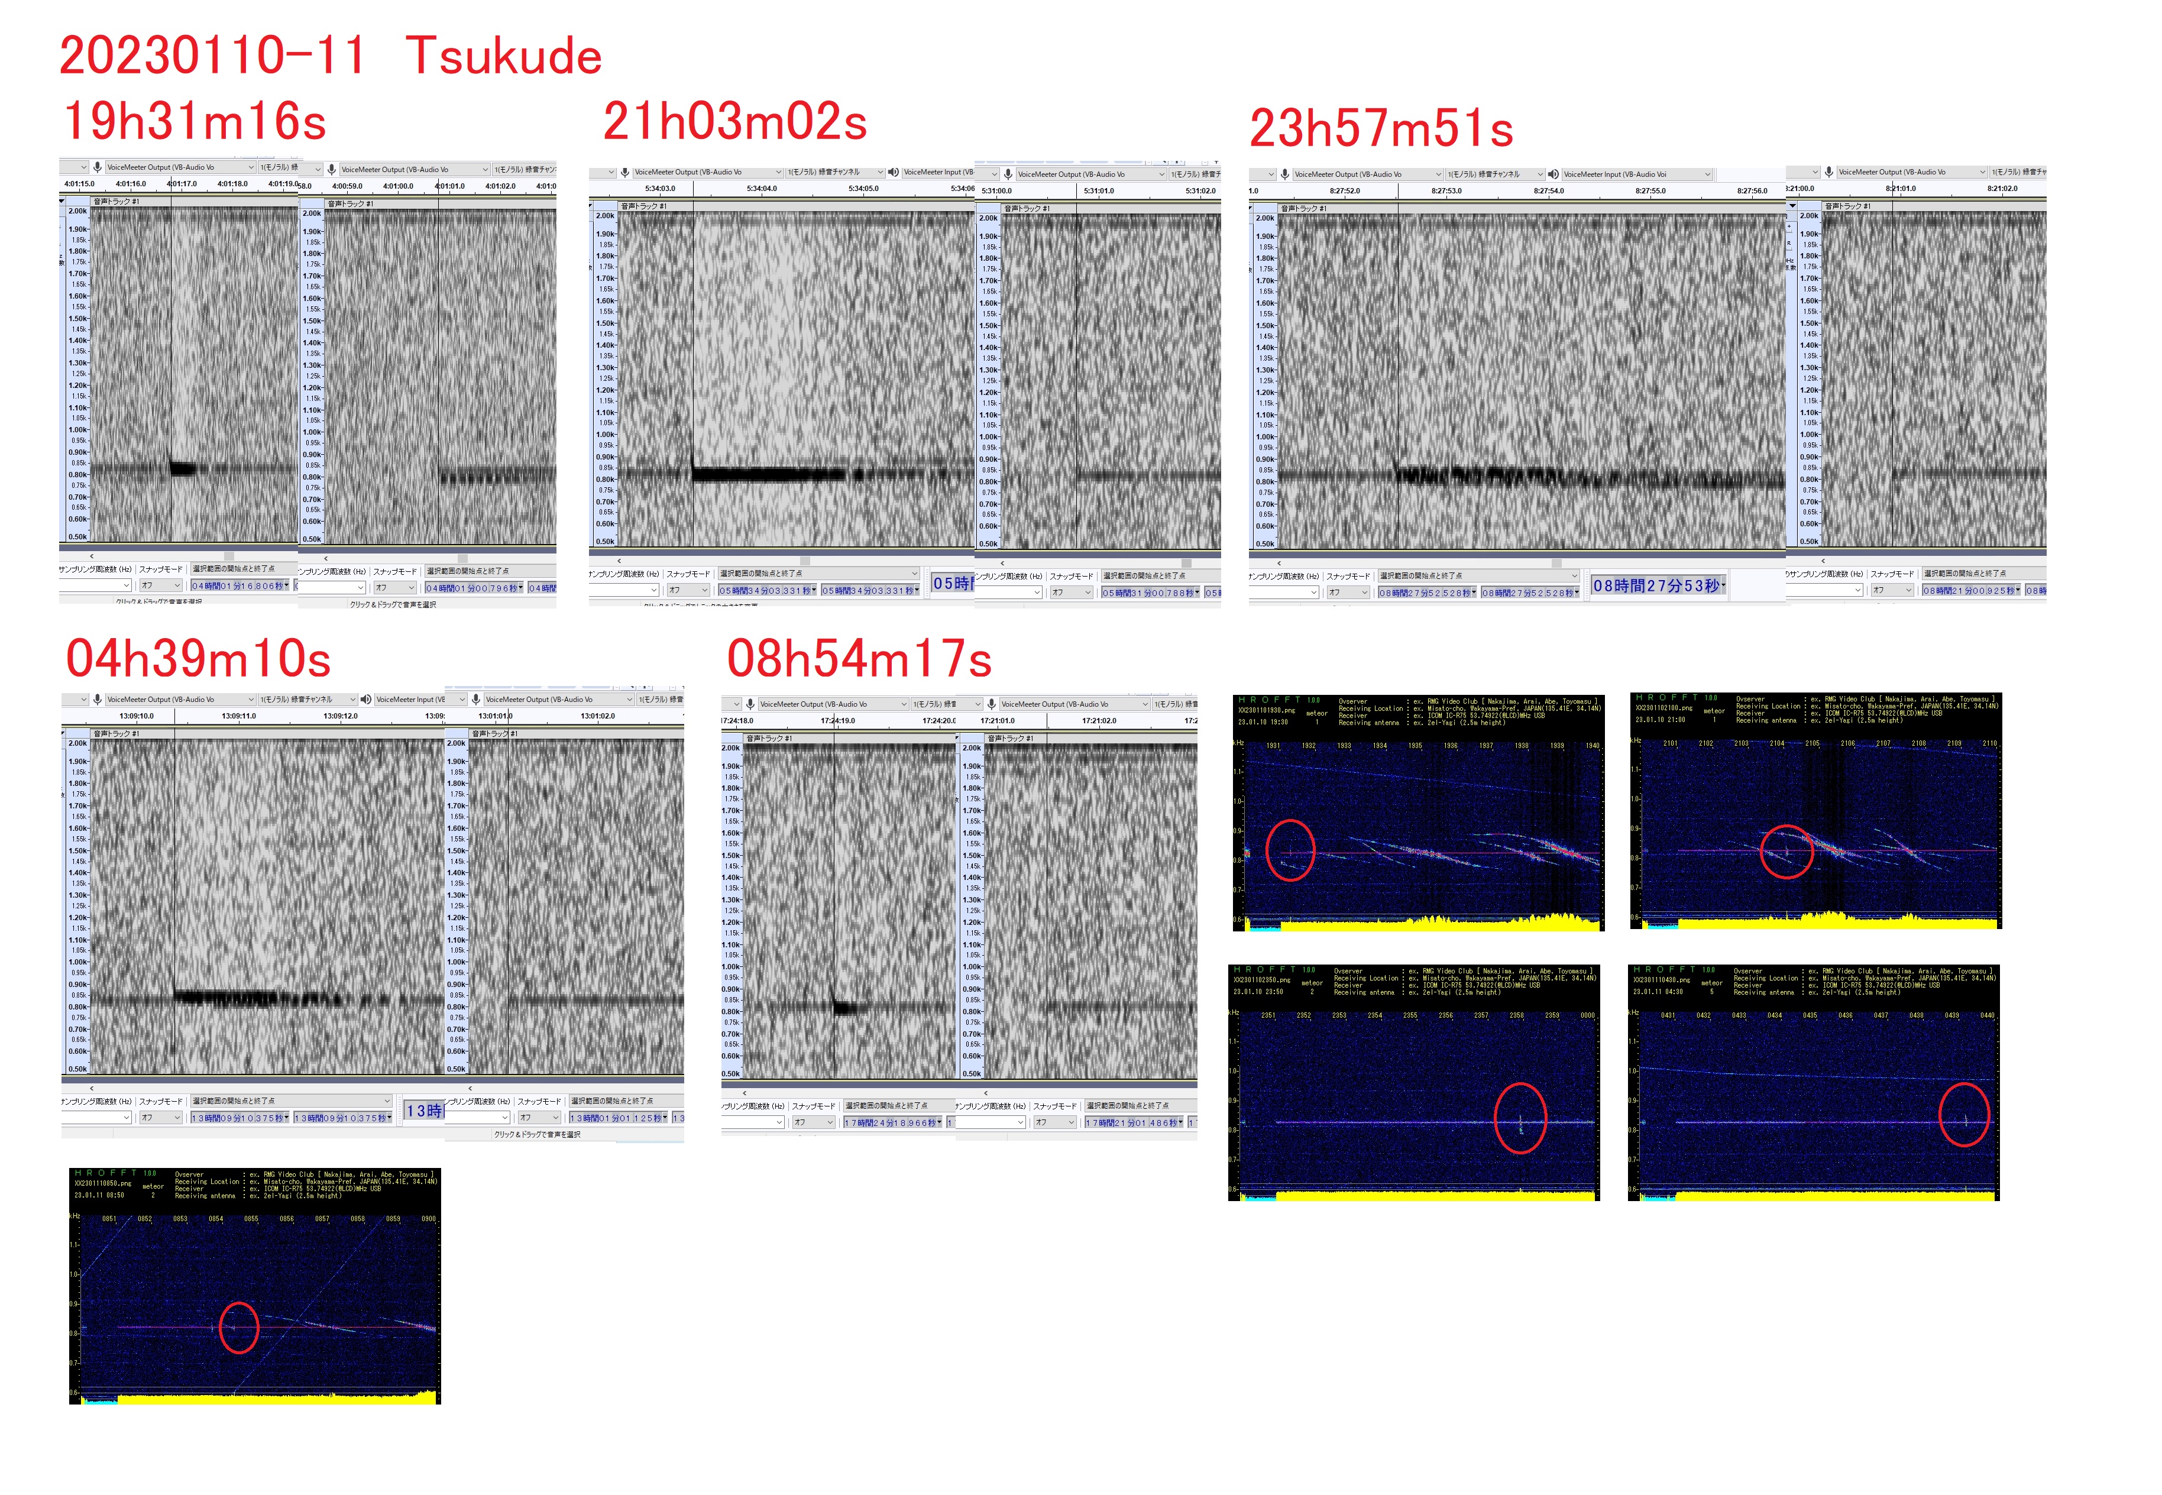Click the 8:27:54.0 mark on the time ruler

[1548, 191]
